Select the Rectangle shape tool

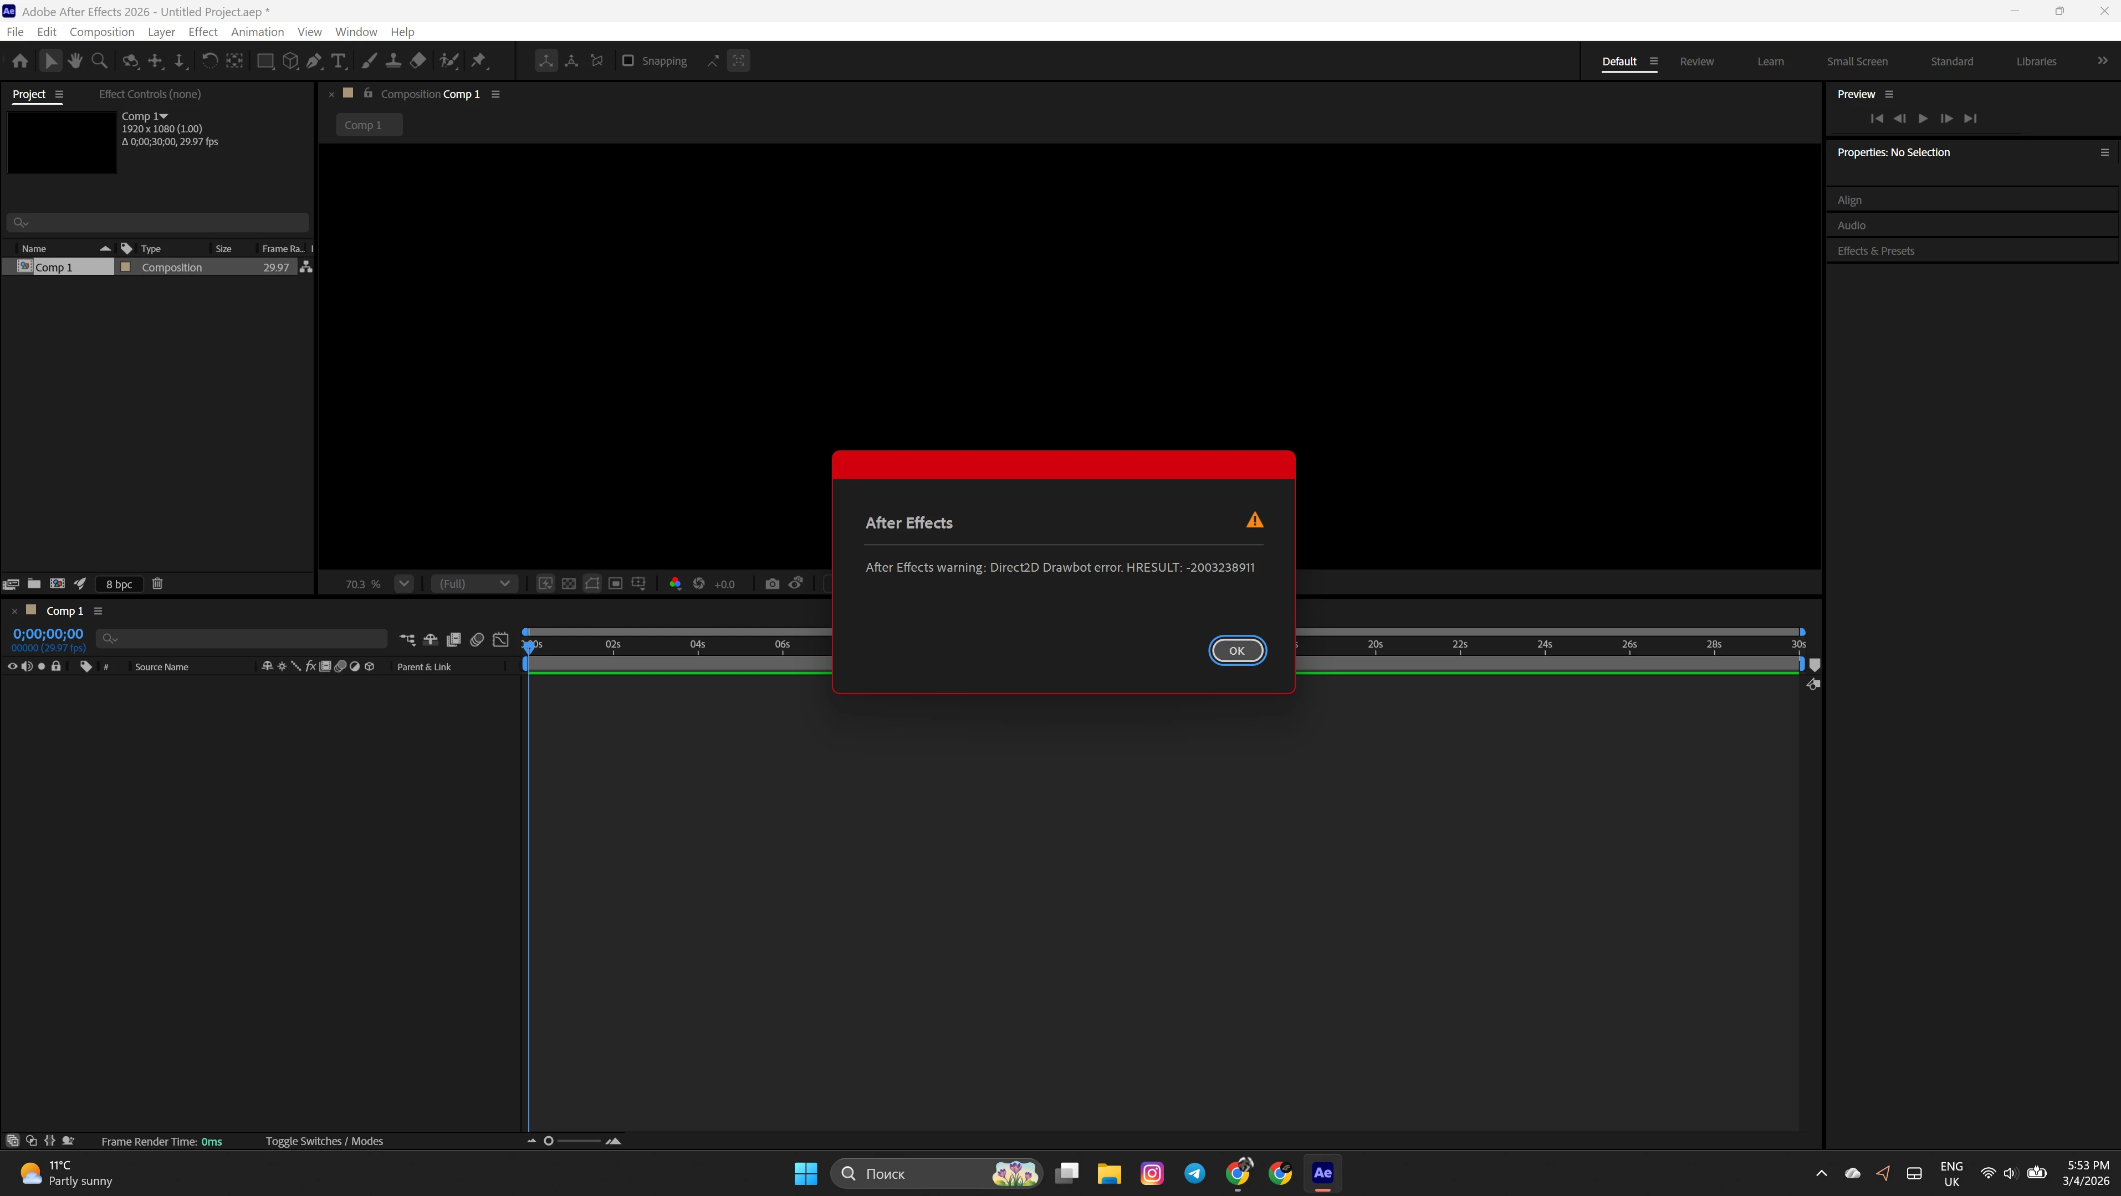[265, 61]
